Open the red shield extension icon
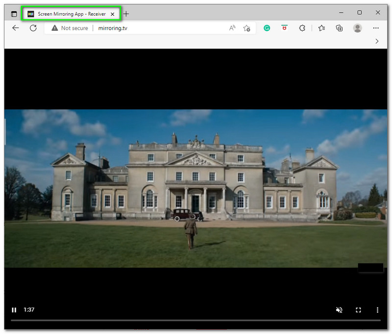 284,28
